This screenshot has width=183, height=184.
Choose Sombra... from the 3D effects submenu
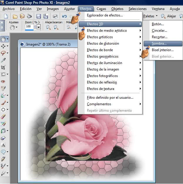pos(163,44)
